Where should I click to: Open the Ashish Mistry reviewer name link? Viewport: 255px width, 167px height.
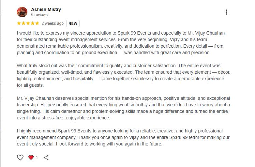[x=46, y=9]
